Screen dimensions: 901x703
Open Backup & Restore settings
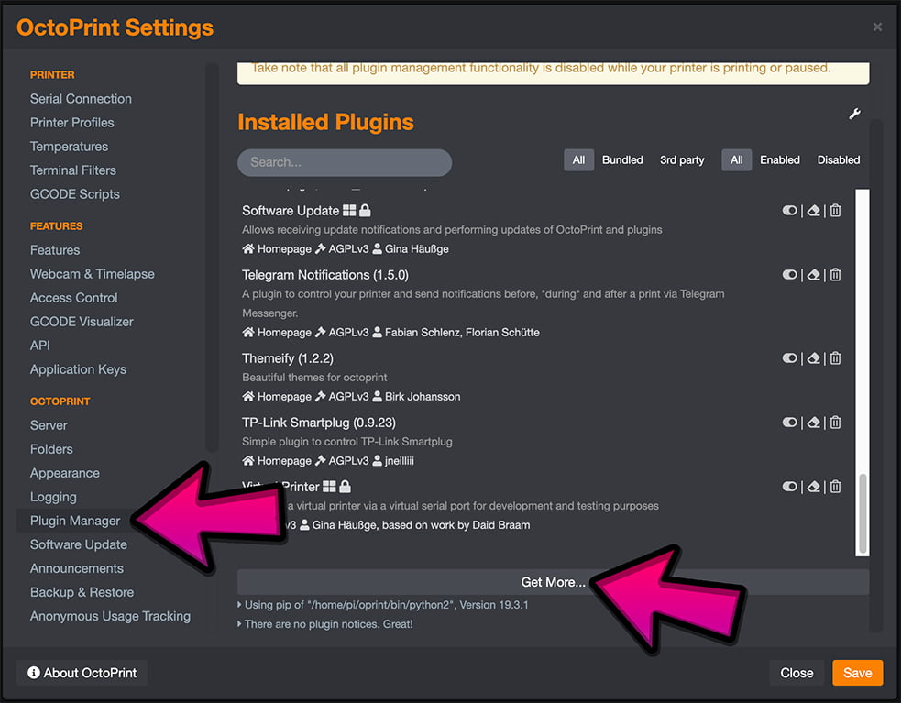[x=82, y=592]
